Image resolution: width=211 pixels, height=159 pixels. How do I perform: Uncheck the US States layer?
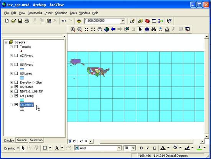coord(16,87)
